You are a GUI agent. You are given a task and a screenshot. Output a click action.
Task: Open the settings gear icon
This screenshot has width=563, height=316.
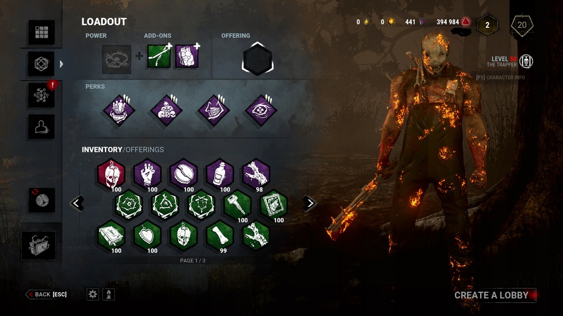click(92, 295)
